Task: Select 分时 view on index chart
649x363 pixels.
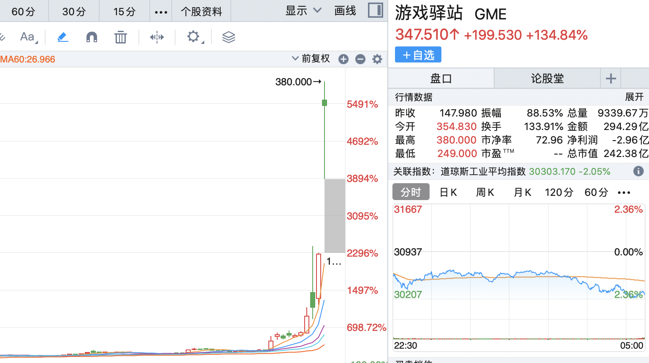Action: [x=411, y=192]
